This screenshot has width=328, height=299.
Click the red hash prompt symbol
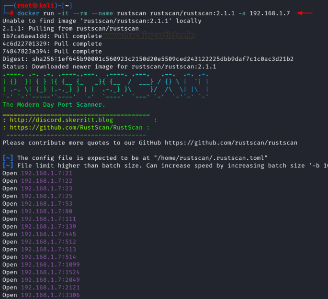point(11,13)
